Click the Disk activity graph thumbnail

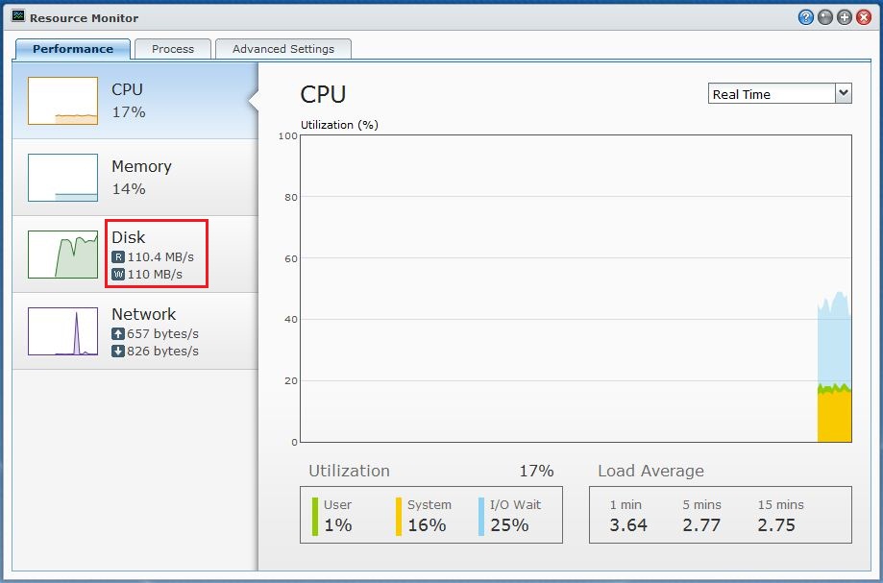62,255
